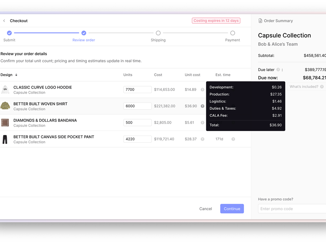
Task: Click the sort arrow beside the Design header
Action: click(16, 75)
